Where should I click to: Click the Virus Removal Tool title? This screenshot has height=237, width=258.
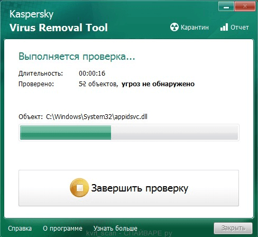59,28
